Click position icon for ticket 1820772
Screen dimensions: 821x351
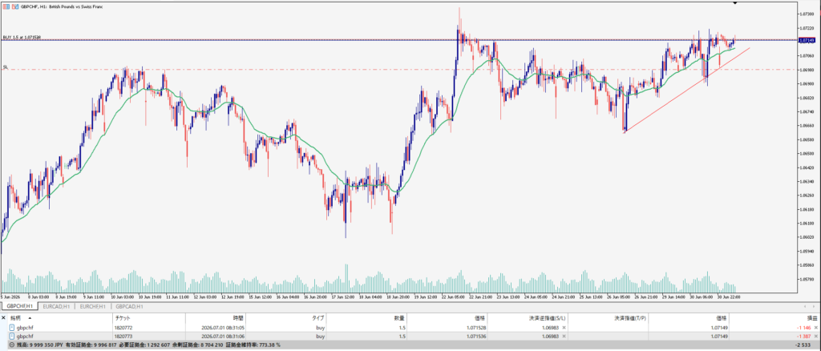(12, 328)
